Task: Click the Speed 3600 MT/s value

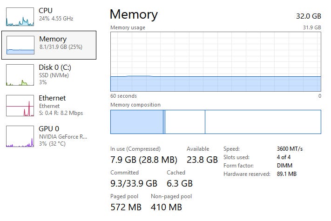Action: [x=290, y=149]
